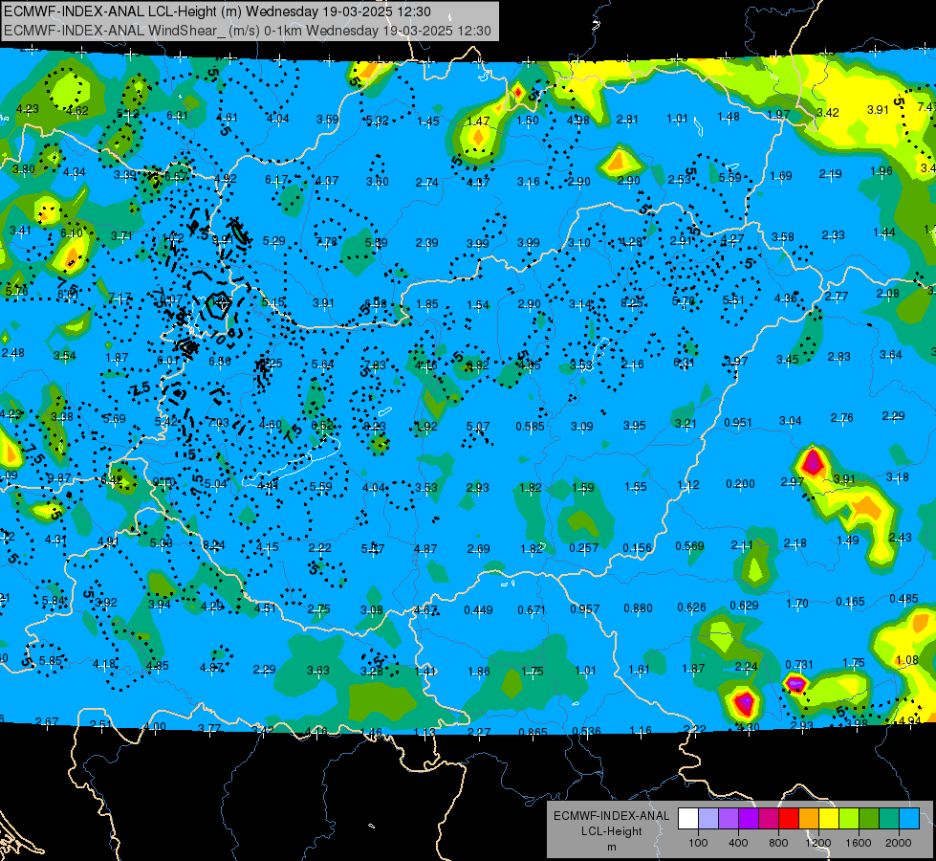Click the 0.671 wind shear value
This screenshot has width=936, height=861.
(x=532, y=609)
